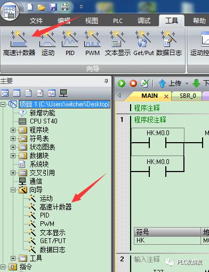Pin the main (主要) panel with pushpin icon
The image size is (209, 272).
click(x=106, y=81)
